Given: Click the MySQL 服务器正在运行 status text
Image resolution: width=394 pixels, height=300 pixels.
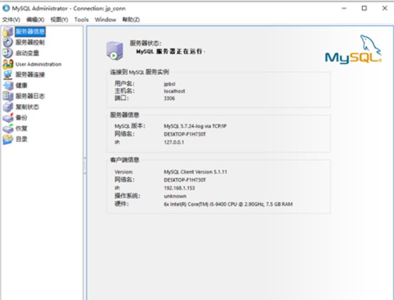Looking at the screenshot, I should pos(170,51).
